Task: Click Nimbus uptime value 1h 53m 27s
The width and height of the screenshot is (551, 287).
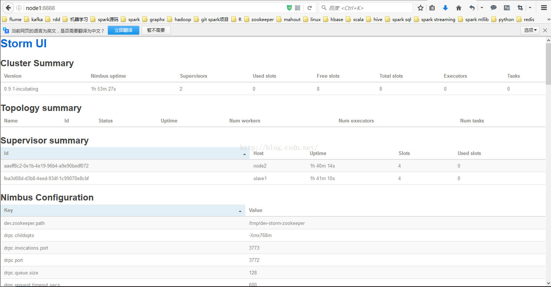Action: click(103, 89)
